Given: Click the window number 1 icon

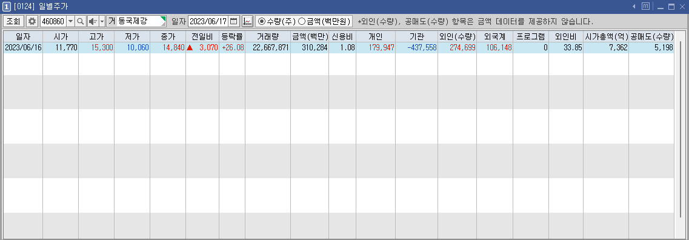Looking at the screenshot, I should click(x=7, y=7).
